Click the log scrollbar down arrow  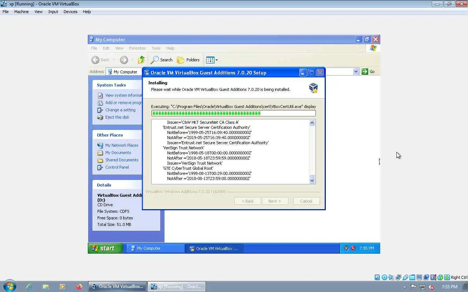312,180
